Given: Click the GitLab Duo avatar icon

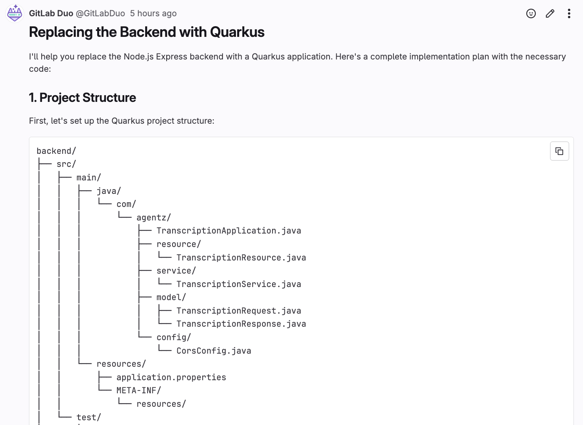Looking at the screenshot, I should pyautogui.click(x=15, y=13).
